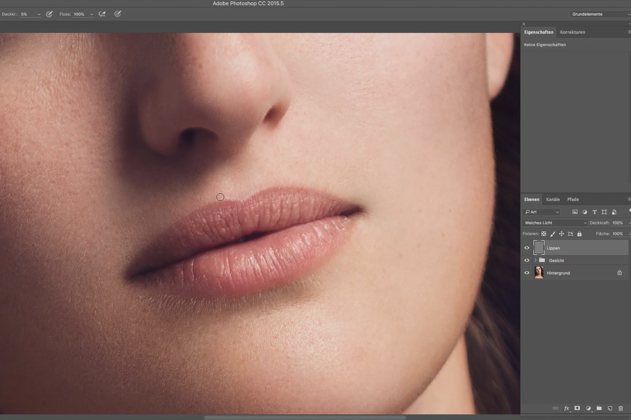Viewport: 631px width, 420px height.
Task: Toggle Hintergrund layer visibility
Action: 527,273
